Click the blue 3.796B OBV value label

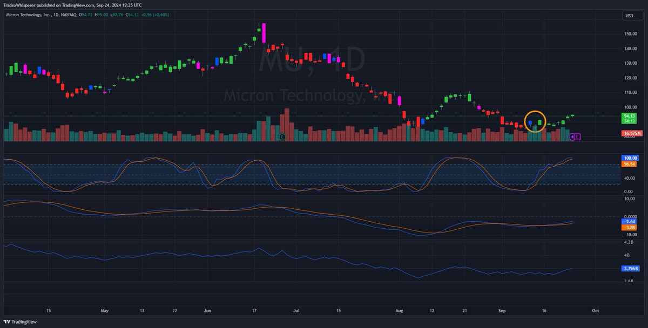(631, 268)
